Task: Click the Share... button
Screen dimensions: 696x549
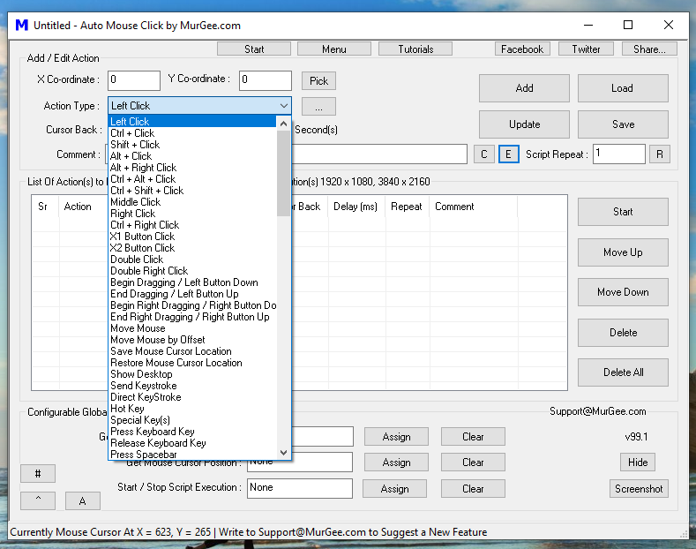Action: point(649,49)
